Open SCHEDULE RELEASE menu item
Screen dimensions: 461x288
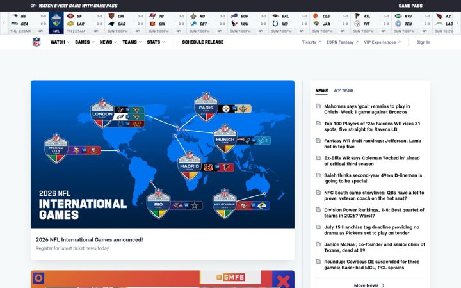coord(203,42)
